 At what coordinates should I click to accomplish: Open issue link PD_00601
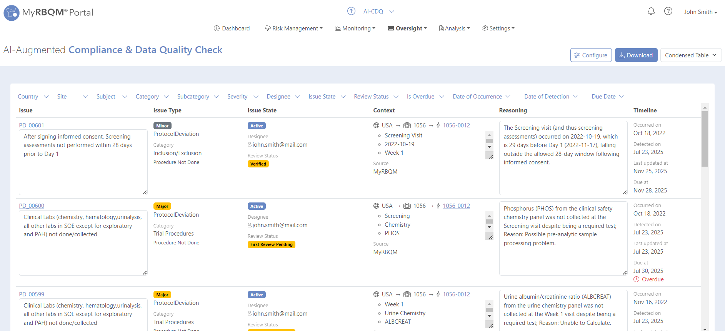pyautogui.click(x=32, y=125)
